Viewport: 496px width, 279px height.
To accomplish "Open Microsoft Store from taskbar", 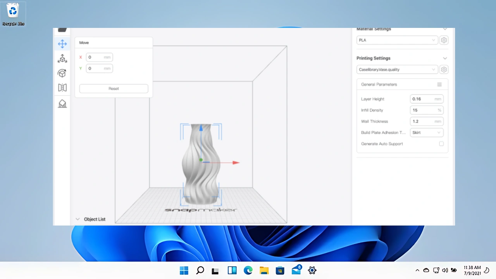I will (280, 270).
